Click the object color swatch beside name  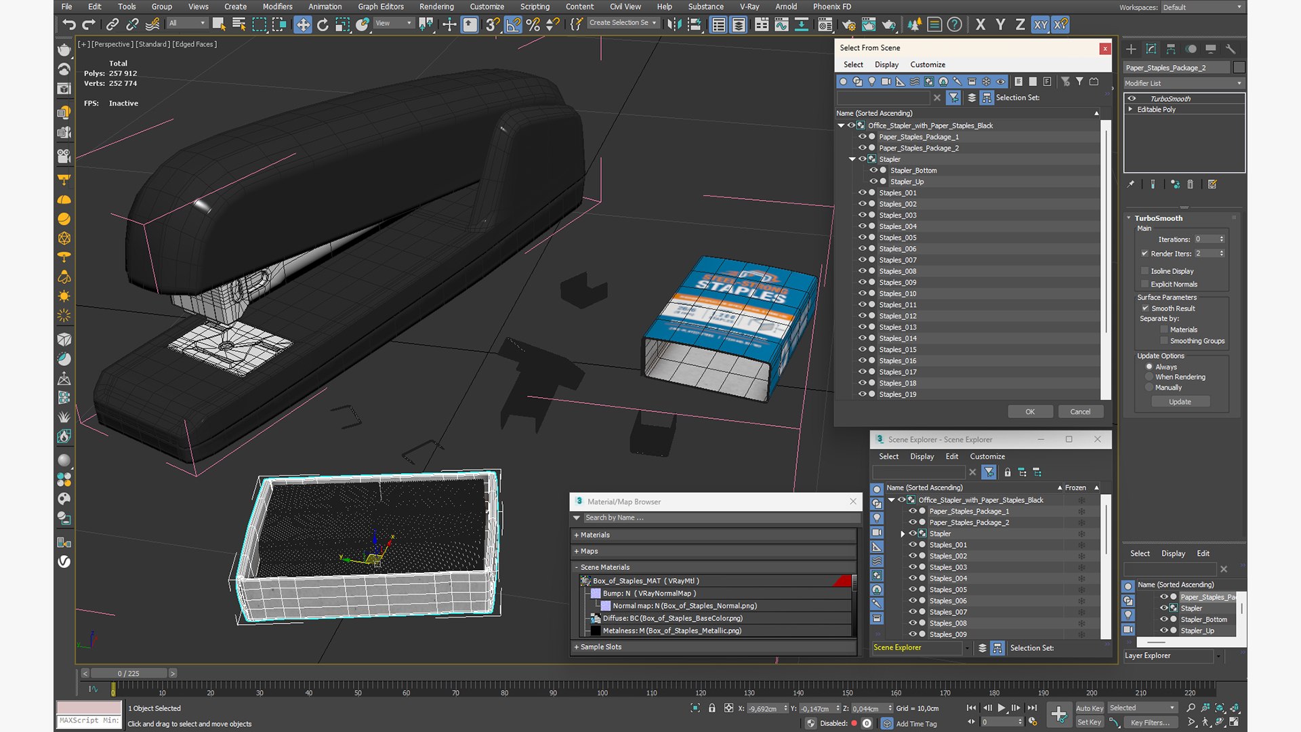click(x=1239, y=68)
